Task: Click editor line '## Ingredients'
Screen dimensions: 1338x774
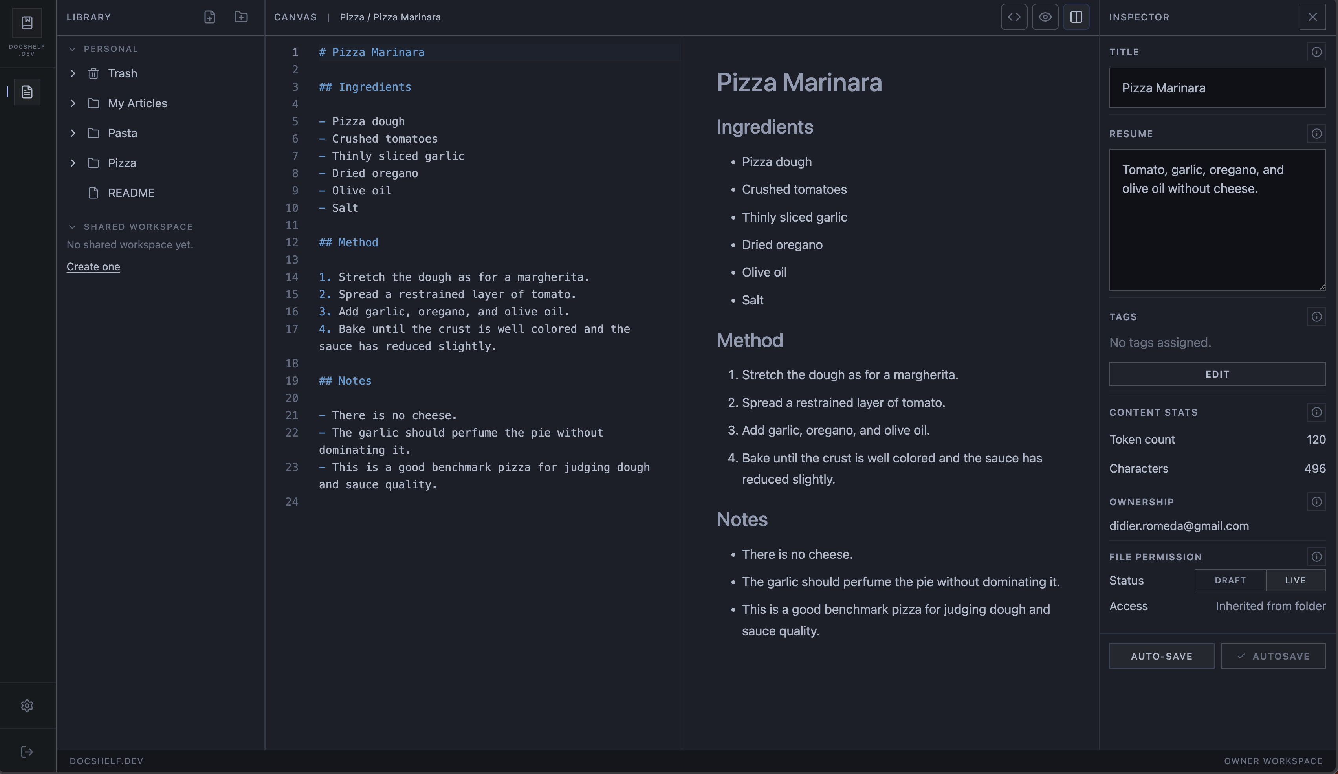Action: (365, 86)
